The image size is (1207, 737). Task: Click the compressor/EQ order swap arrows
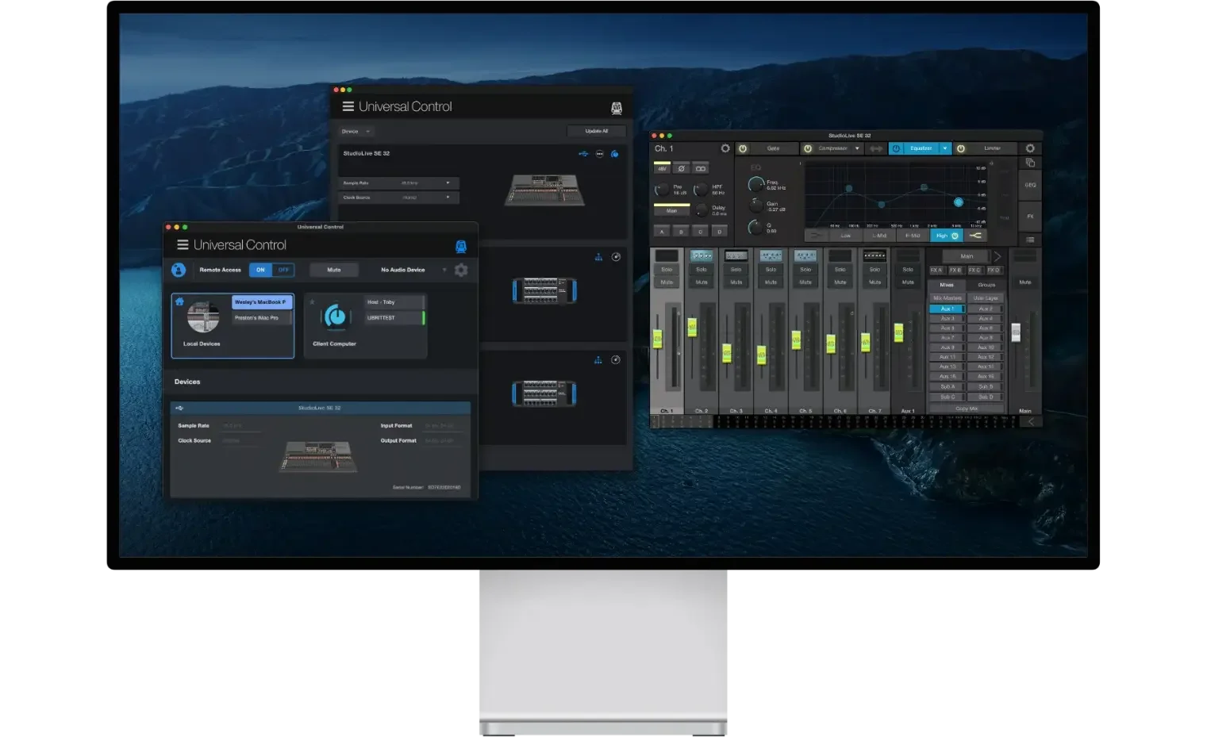point(876,148)
